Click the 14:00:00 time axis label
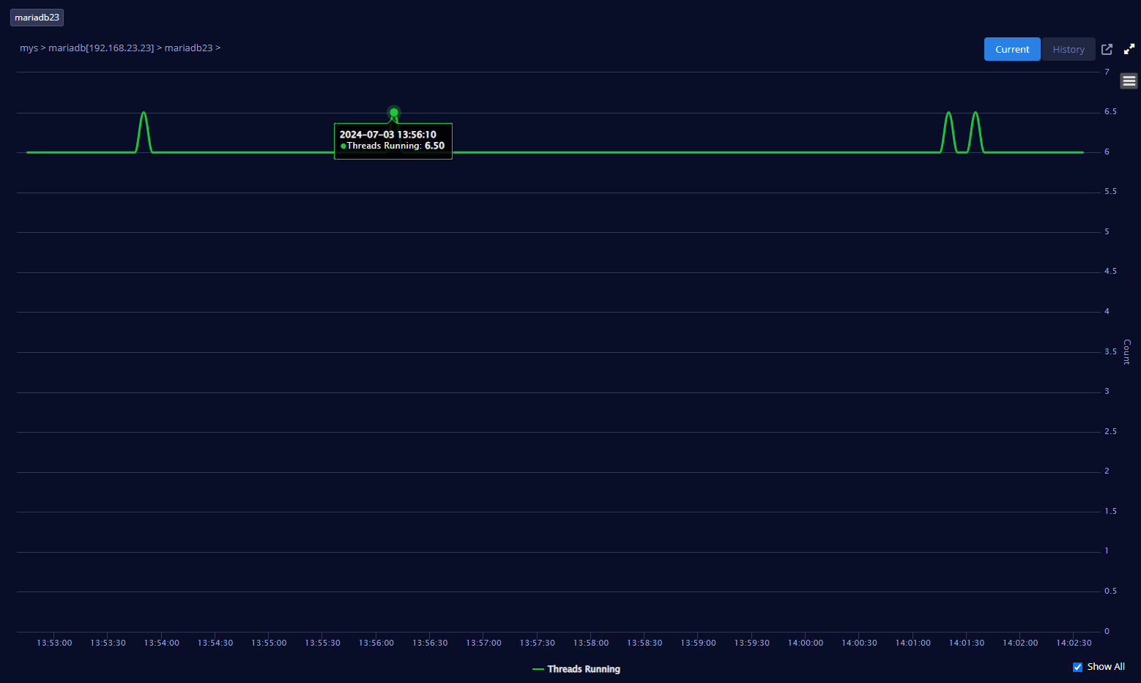The height and width of the screenshot is (683, 1141). click(805, 643)
